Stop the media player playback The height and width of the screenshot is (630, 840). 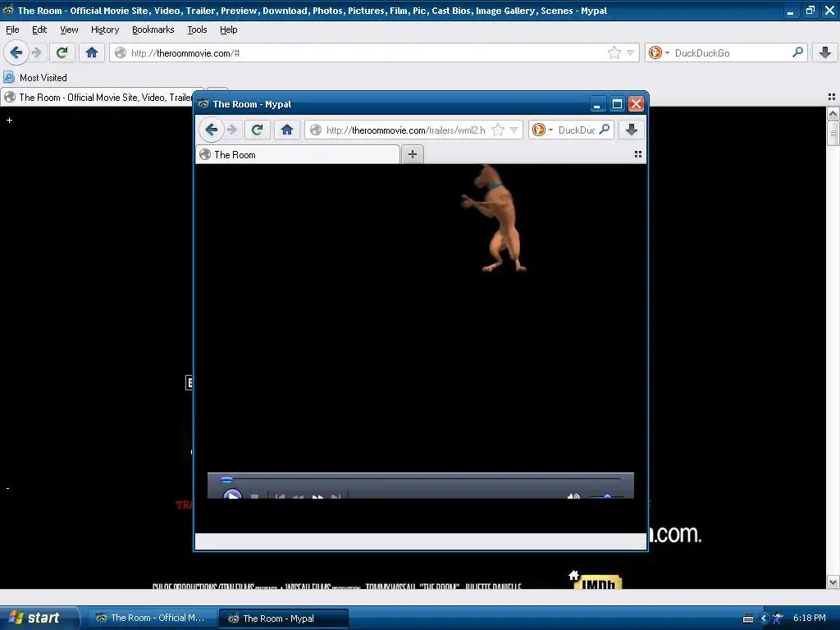click(x=255, y=495)
